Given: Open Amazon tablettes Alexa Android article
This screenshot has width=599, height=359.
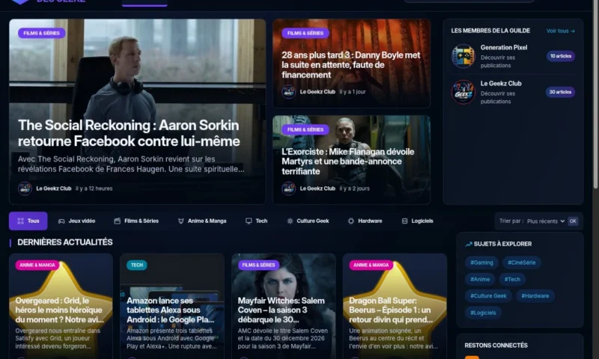Looking at the screenshot, I should click(171, 310).
